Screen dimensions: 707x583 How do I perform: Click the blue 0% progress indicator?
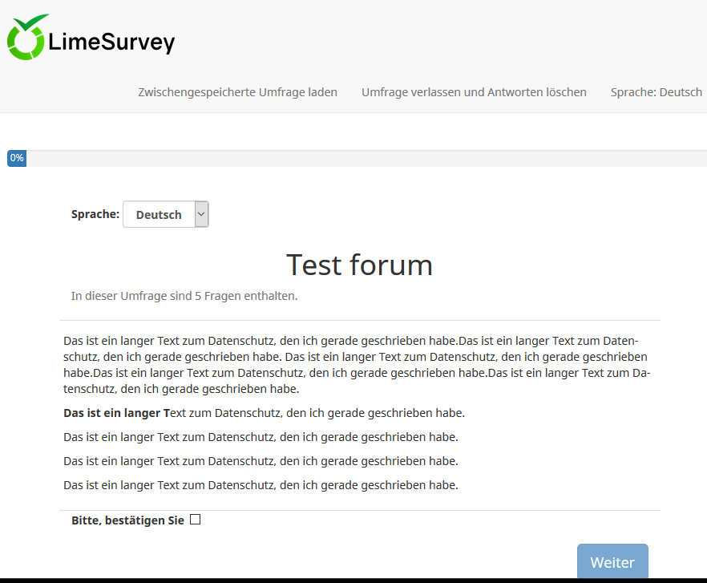click(17, 159)
